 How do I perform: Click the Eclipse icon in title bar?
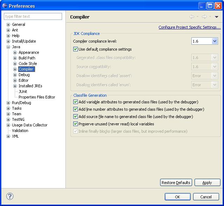(x=5, y=6)
